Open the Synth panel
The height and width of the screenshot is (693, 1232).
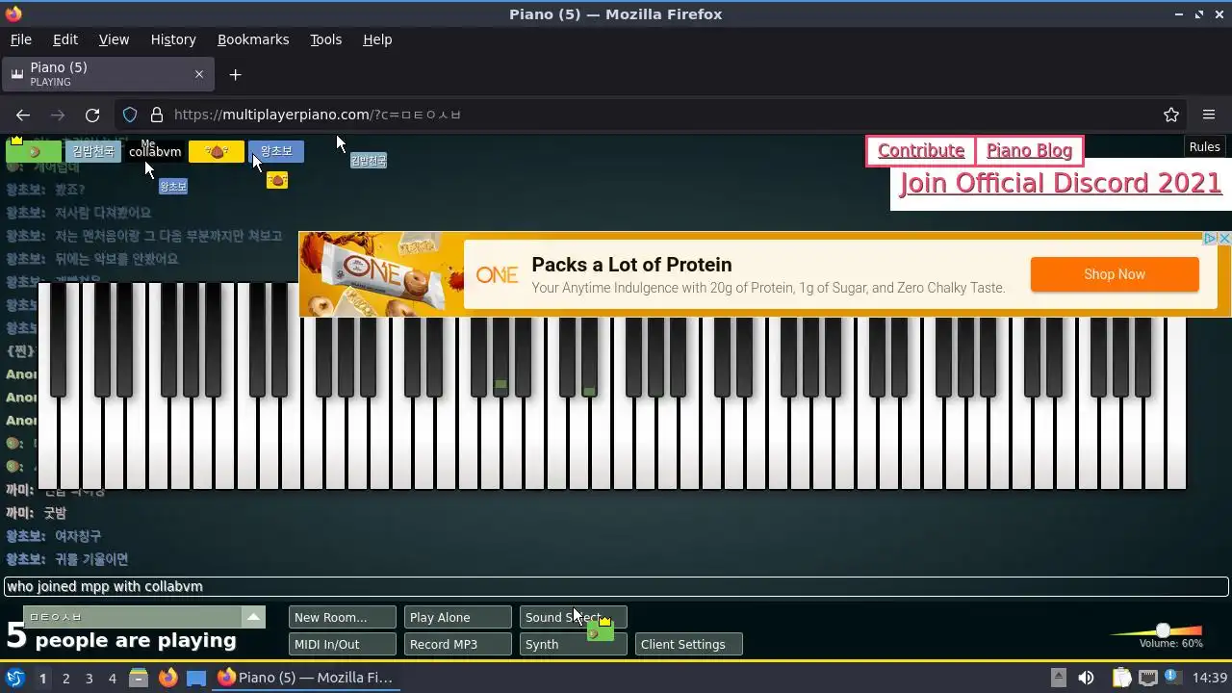(574, 644)
